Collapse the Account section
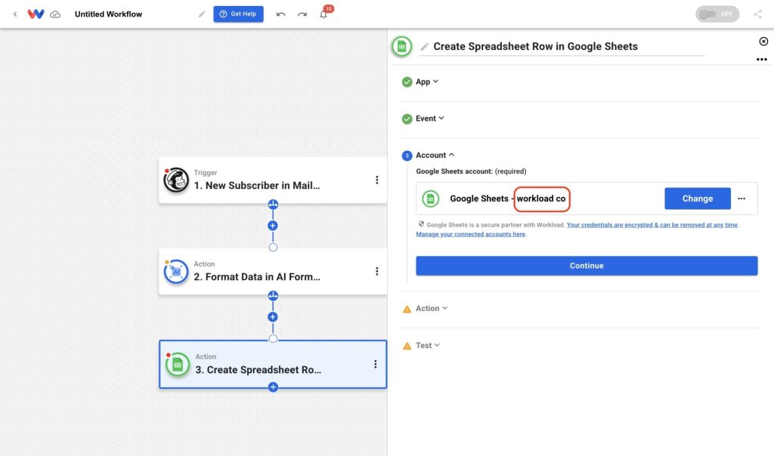This screenshot has height=456, width=774. [x=435, y=156]
